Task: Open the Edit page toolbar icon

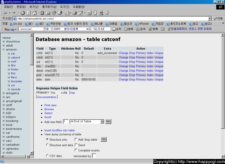Action: (81, 13)
